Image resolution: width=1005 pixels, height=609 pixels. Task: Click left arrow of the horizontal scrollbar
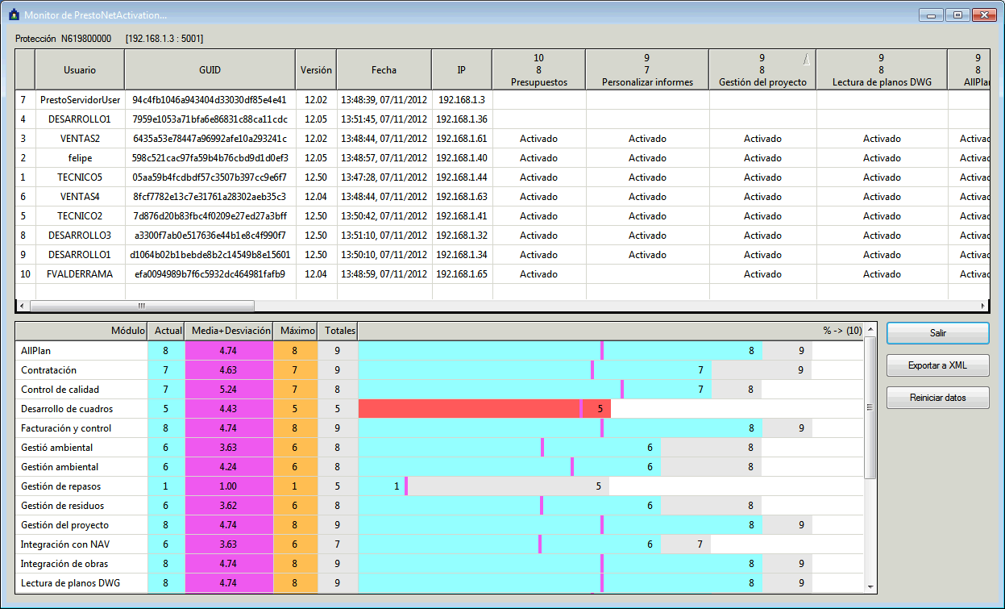pos(22,306)
